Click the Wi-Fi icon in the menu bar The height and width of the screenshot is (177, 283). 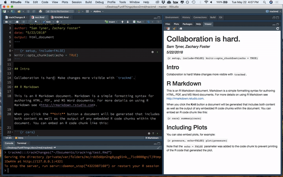point(206,2)
